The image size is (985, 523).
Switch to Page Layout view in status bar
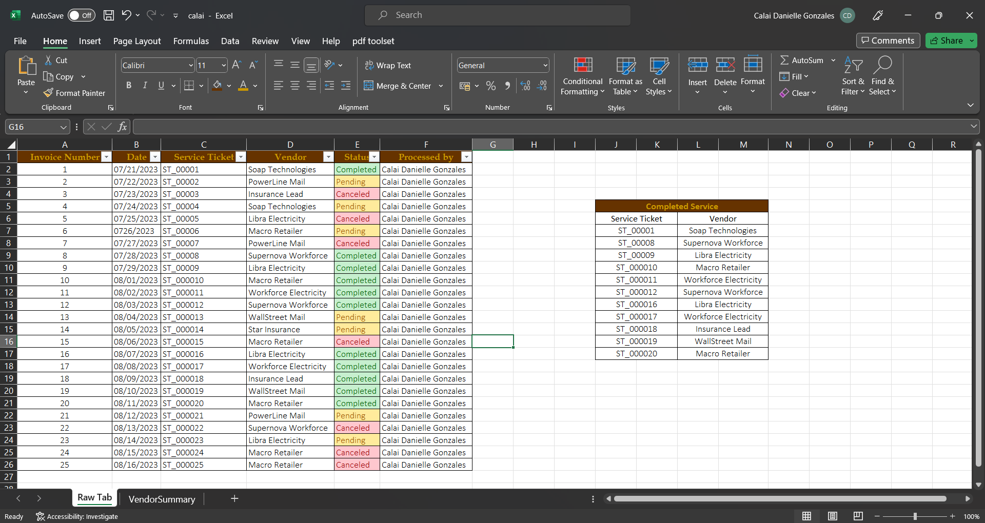(x=833, y=516)
